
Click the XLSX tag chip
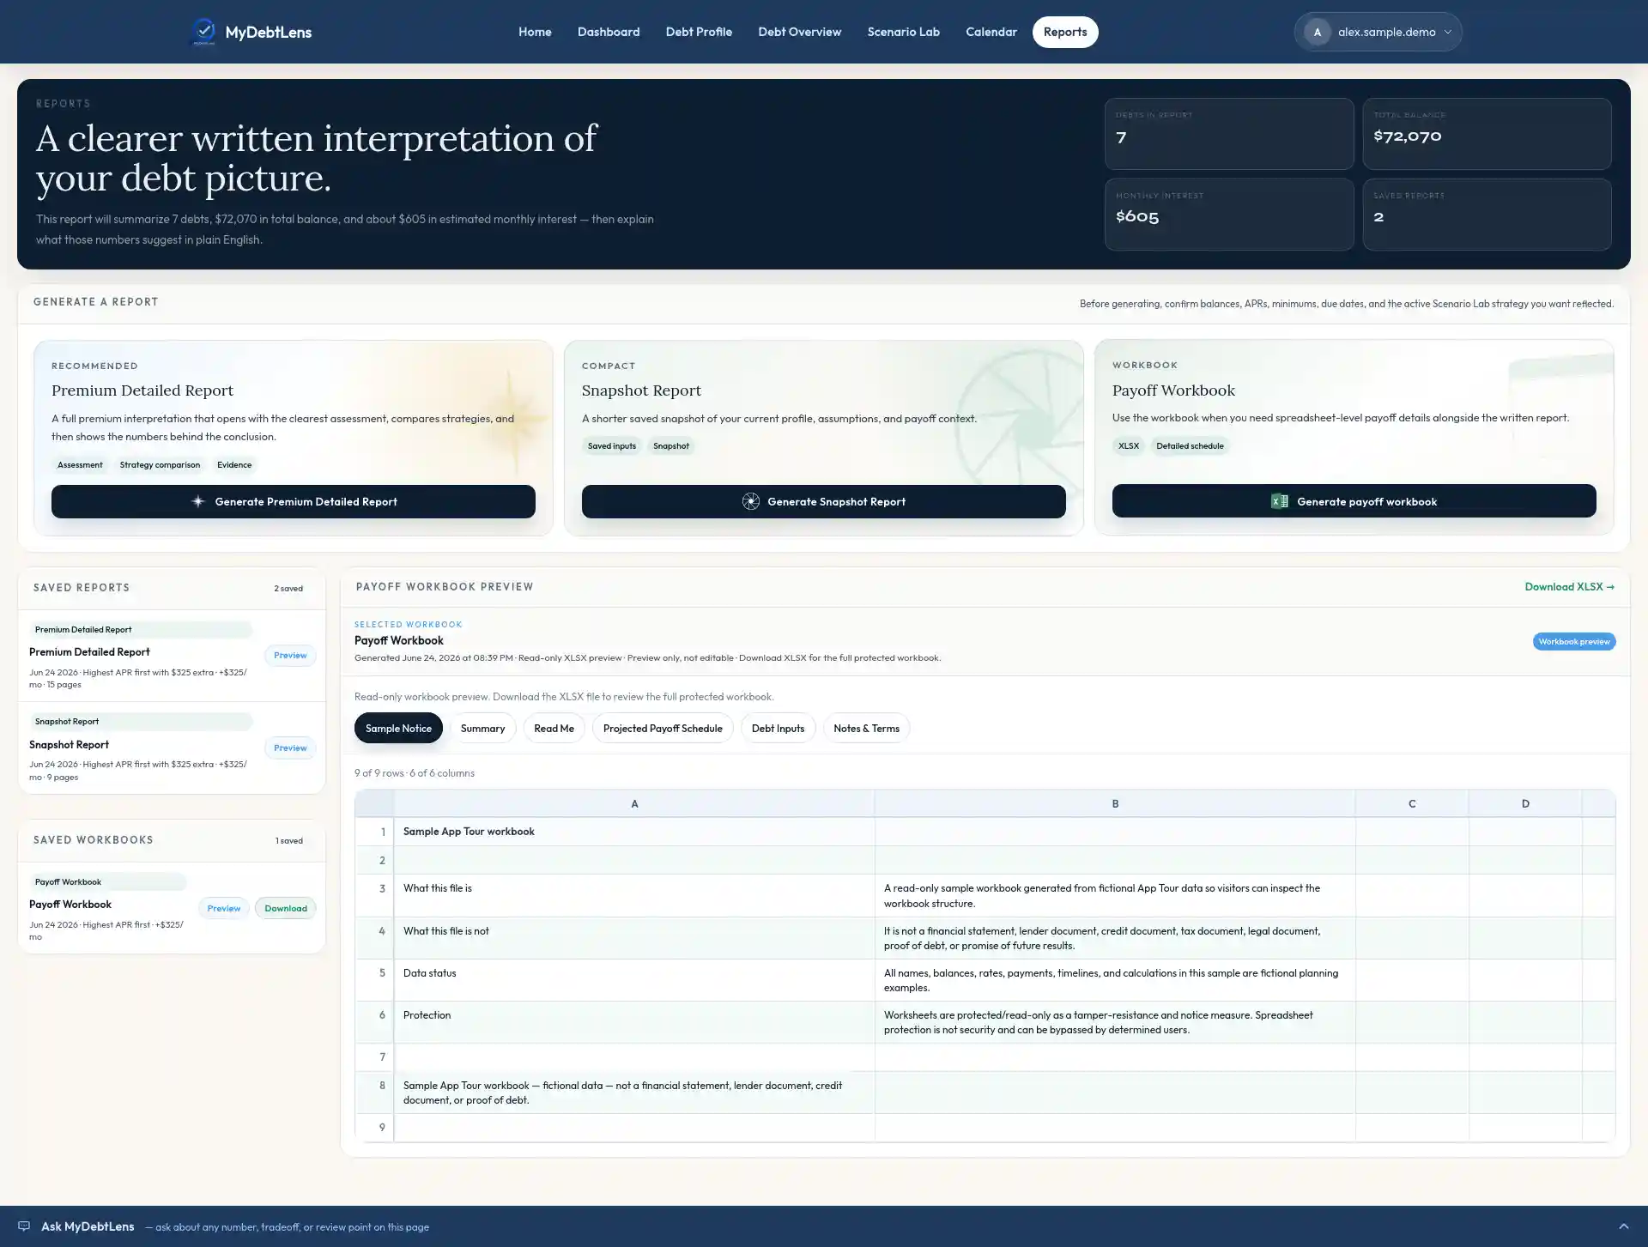click(1129, 446)
